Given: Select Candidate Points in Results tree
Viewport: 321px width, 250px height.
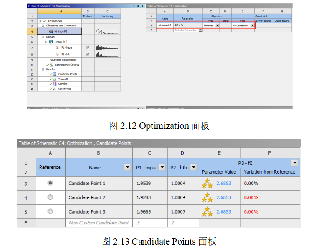Looking at the screenshot, I should (67, 74).
